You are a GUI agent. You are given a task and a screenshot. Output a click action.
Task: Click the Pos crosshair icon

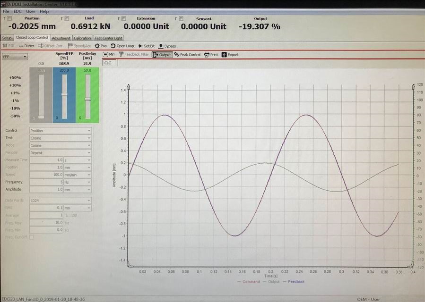[100, 46]
